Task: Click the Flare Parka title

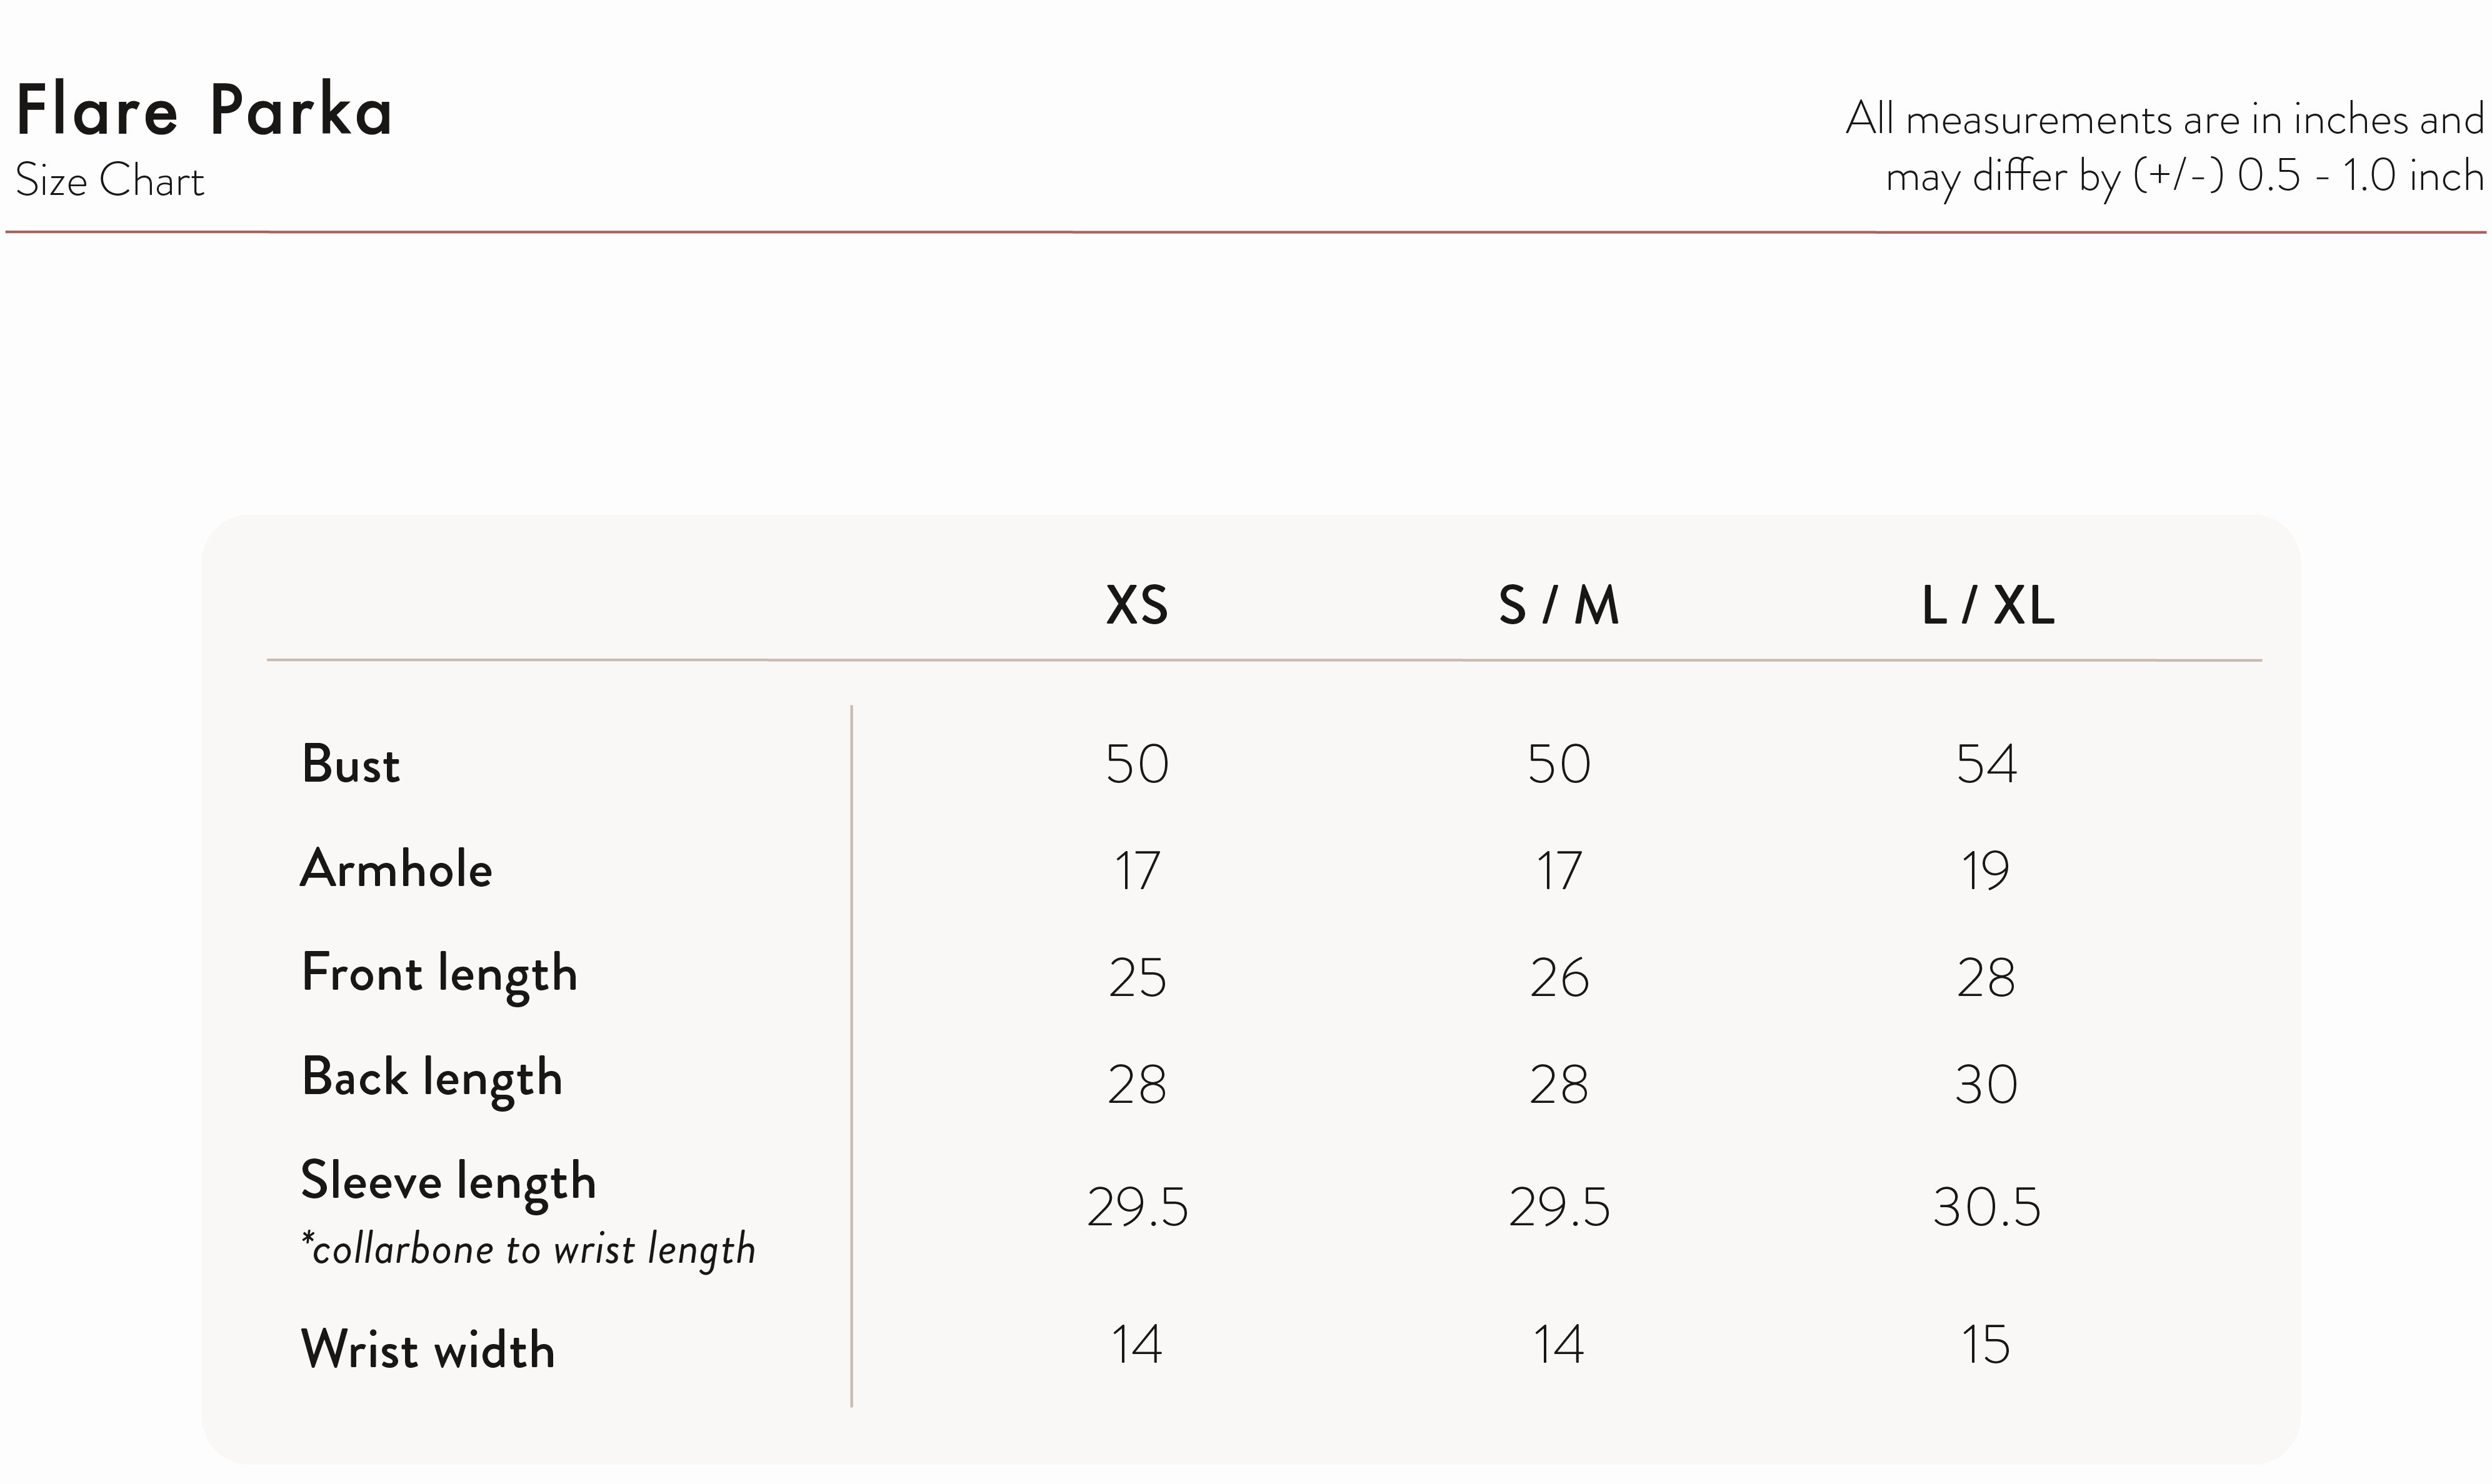Action: pos(205,110)
